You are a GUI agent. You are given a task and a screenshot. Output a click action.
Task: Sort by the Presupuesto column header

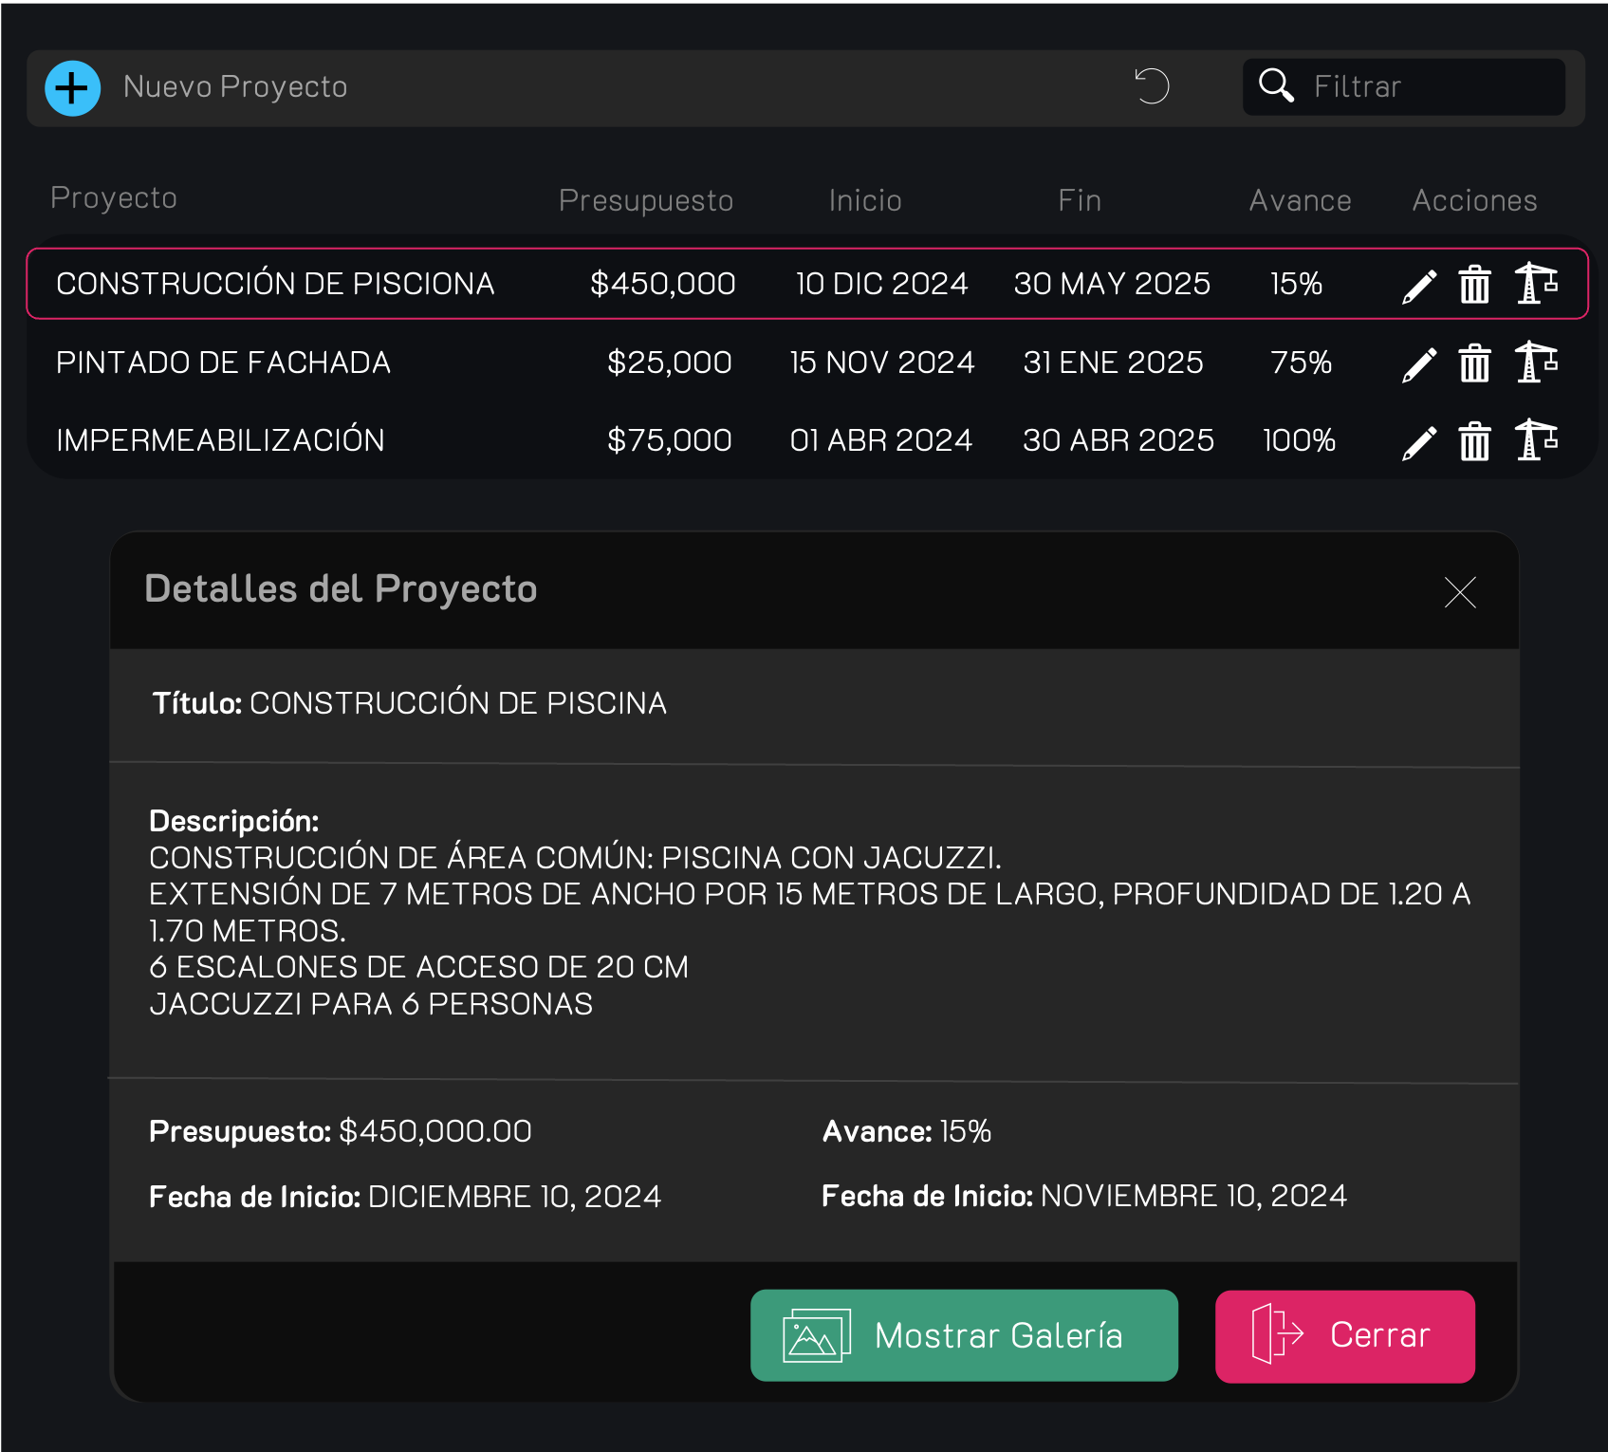point(645,200)
